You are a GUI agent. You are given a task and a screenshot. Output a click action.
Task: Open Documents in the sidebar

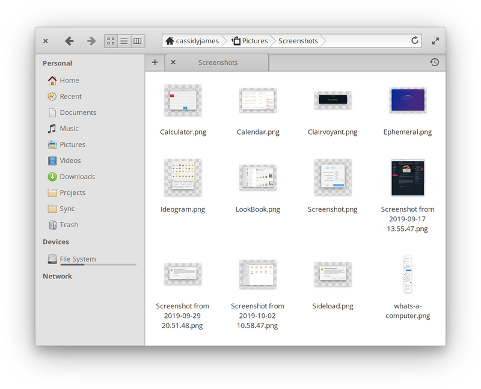click(x=89, y=112)
